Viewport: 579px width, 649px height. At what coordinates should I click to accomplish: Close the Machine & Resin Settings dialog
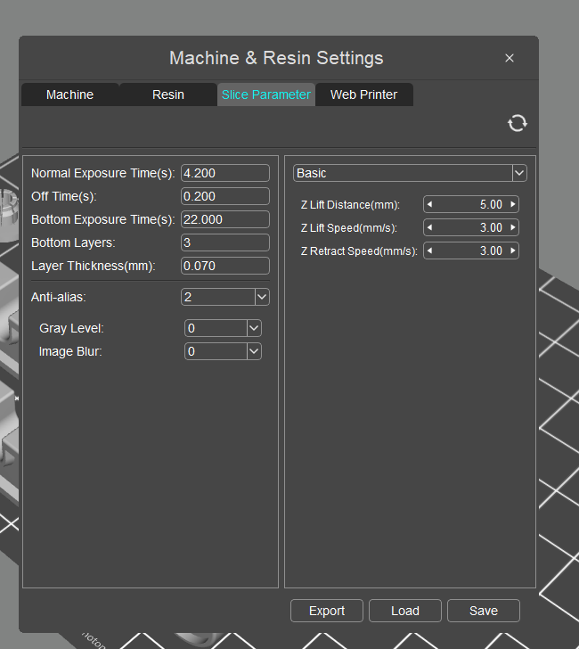(510, 58)
